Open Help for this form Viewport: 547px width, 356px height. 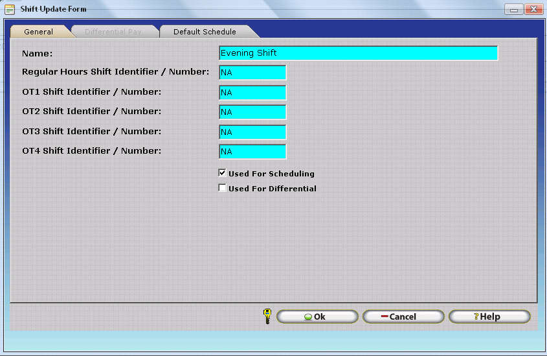tap(489, 316)
